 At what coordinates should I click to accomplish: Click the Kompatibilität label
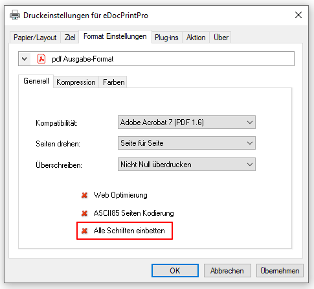(56, 123)
